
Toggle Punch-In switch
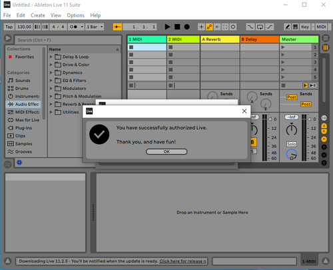point(250,27)
